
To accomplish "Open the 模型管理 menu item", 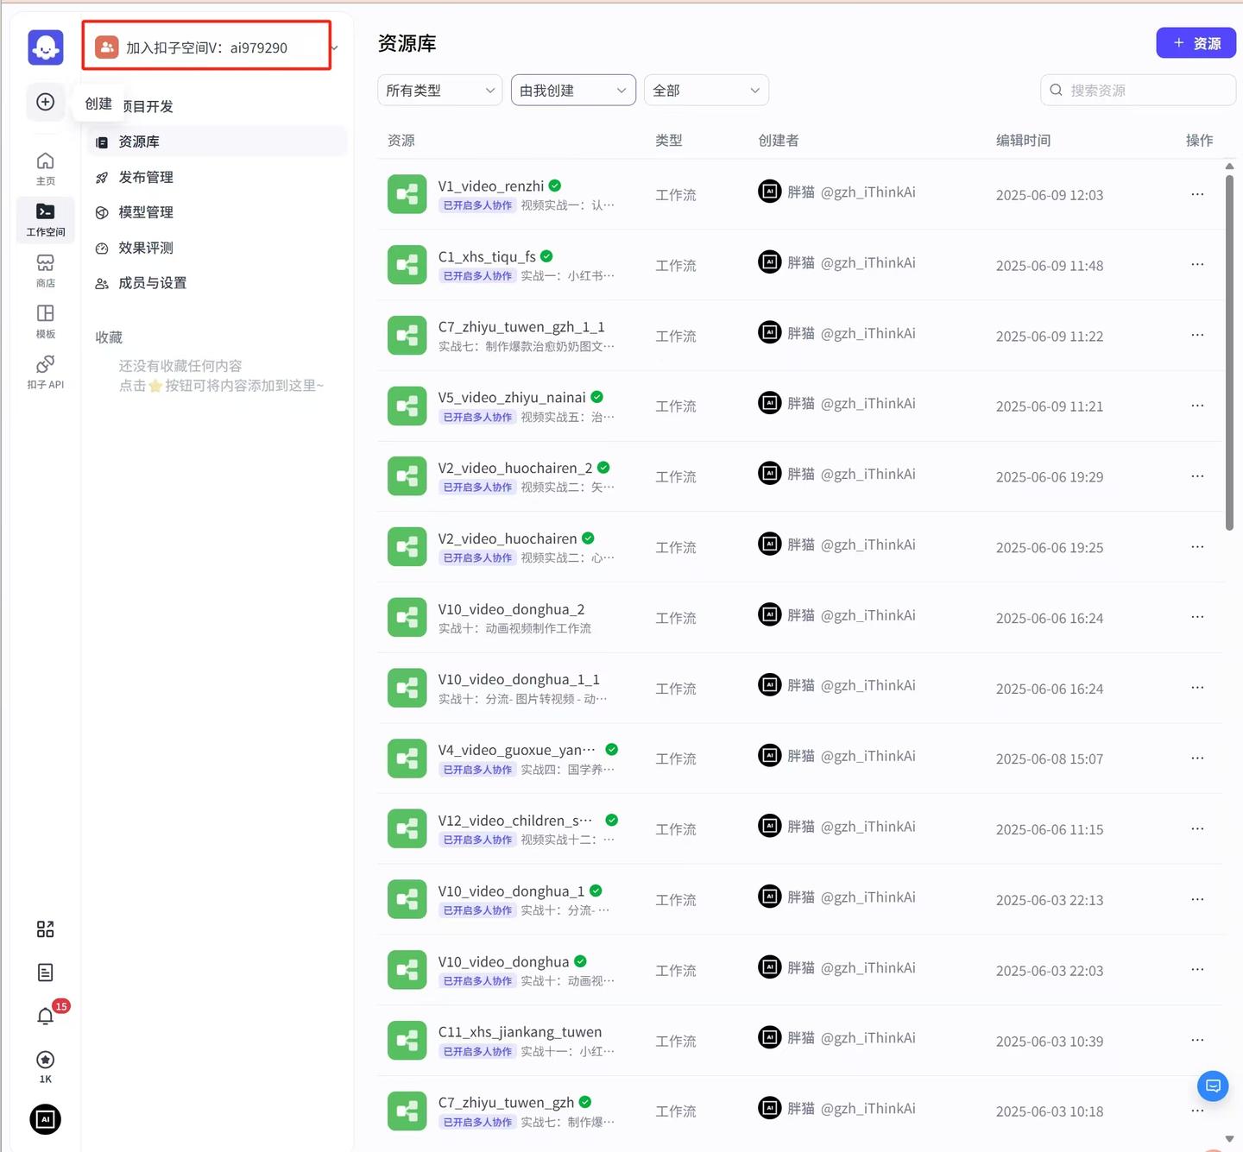I will [x=146, y=211].
